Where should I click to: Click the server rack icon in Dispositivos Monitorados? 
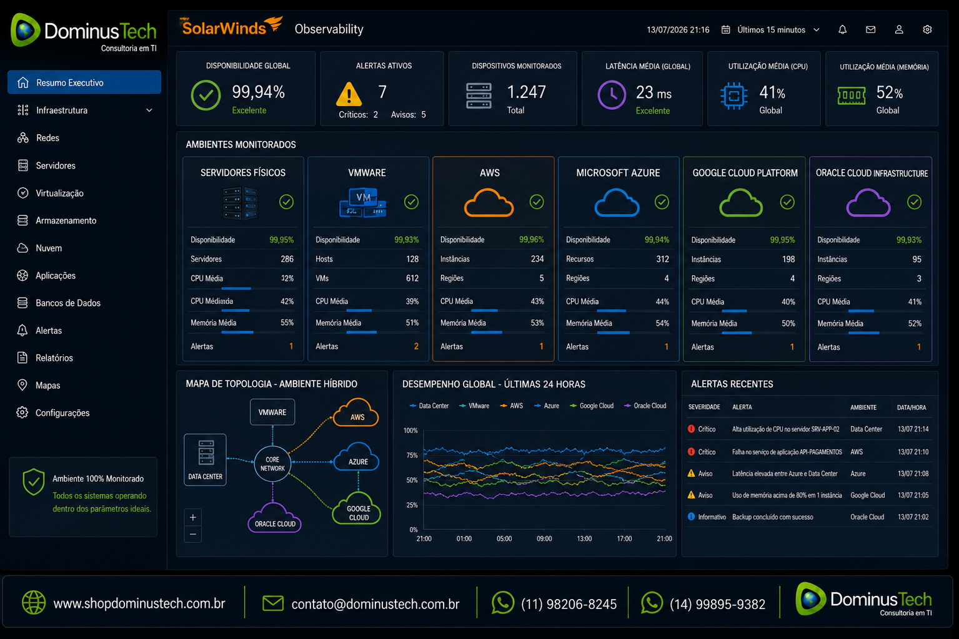point(479,95)
